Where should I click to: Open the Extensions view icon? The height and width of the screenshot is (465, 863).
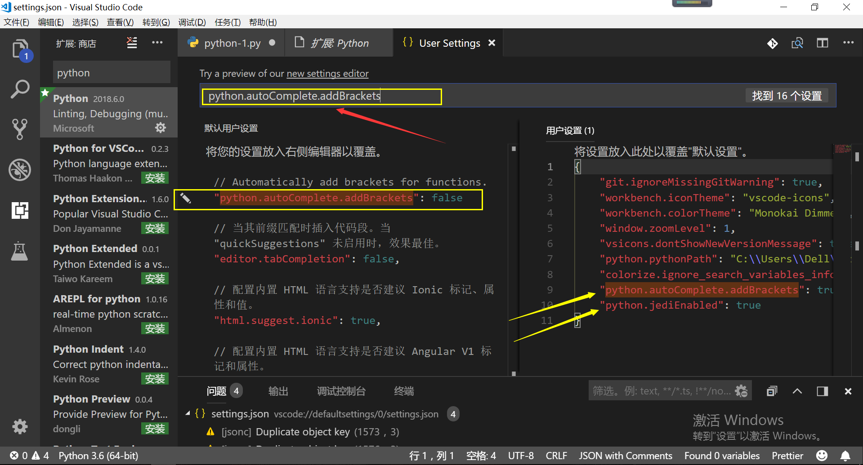20,210
